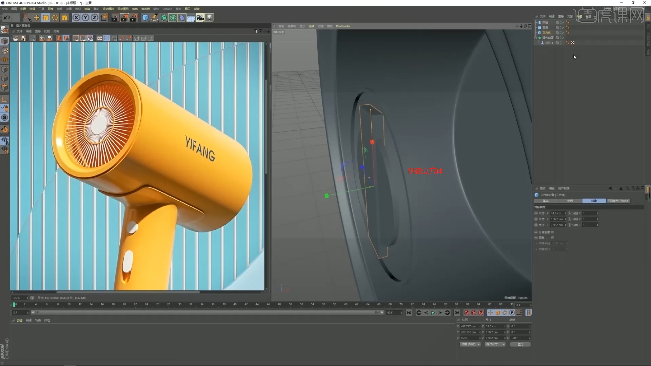Click Render View clapperboard icon

[x=115, y=18]
